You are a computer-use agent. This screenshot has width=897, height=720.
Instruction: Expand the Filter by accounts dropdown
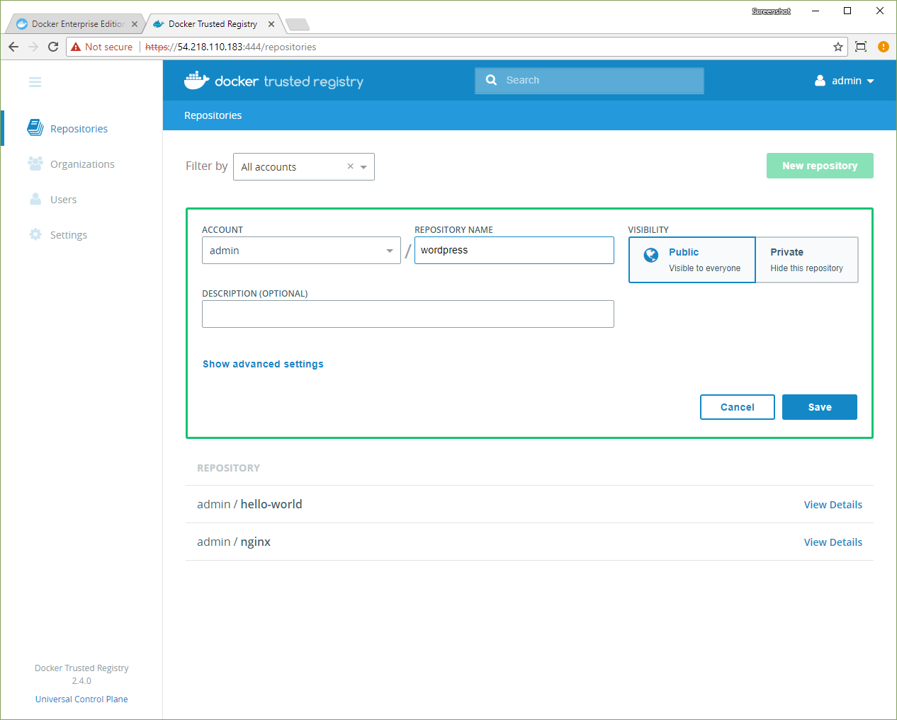pyautogui.click(x=363, y=167)
